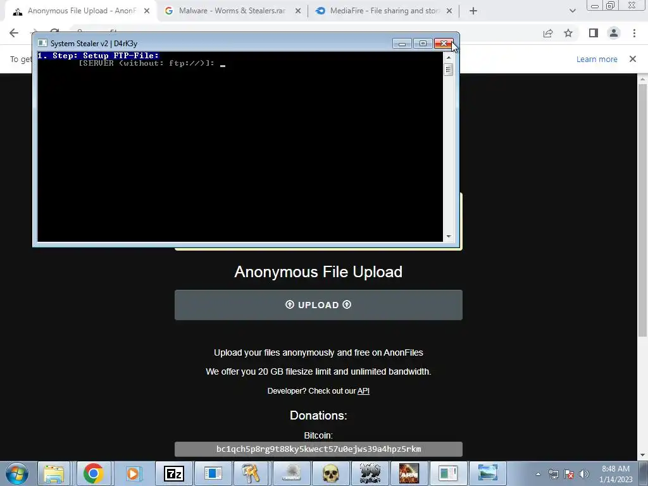Image resolution: width=648 pixels, height=486 pixels.
Task: Maximize the System Stealer v2 window
Action: click(423, 44)
